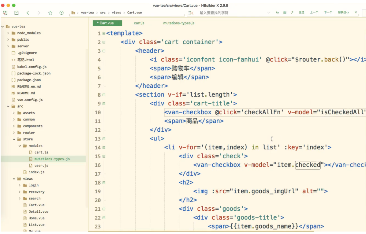Toggle whole word match search option
Viewport: 366px width, 234px height.
285,12
